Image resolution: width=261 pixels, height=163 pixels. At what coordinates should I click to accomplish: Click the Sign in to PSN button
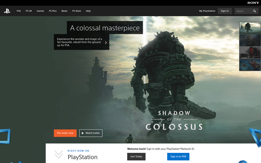click(x=178, y=157)
